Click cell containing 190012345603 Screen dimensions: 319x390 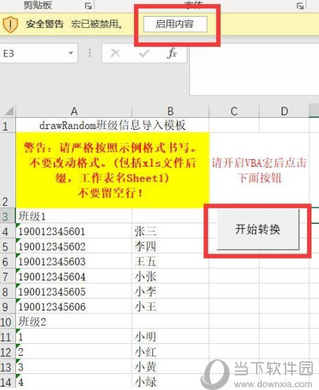click(74, 262)
